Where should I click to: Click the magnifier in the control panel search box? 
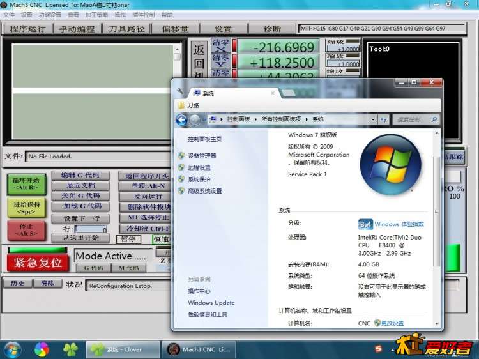(434, 119)
